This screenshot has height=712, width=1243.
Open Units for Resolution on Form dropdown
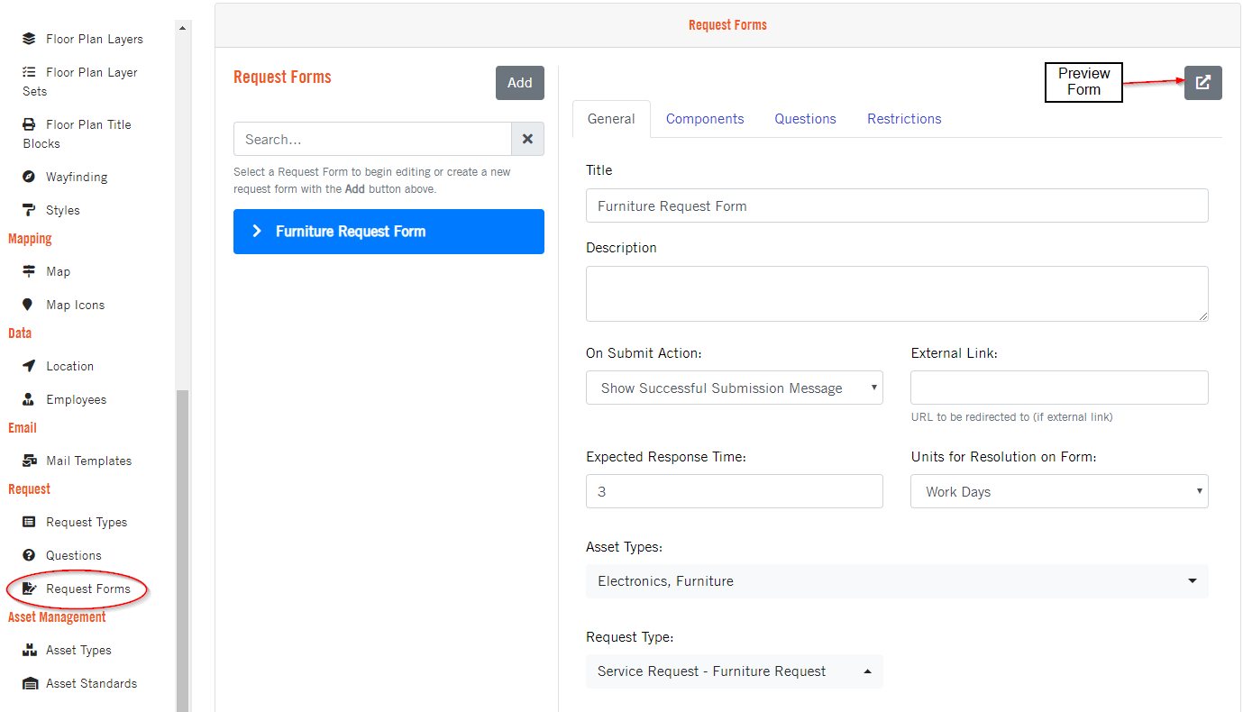(x=1059, y=491)
